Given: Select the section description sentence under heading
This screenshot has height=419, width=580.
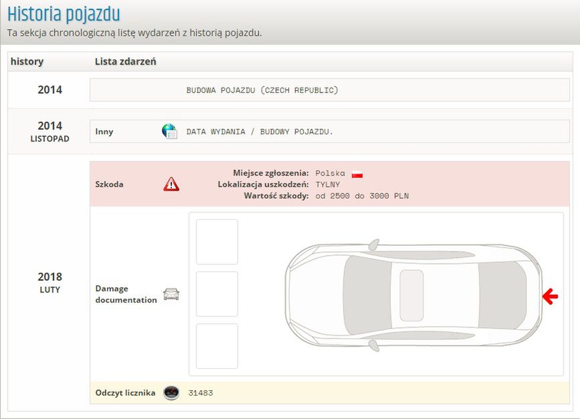Looking at the screenshot, I should (134, 33).
